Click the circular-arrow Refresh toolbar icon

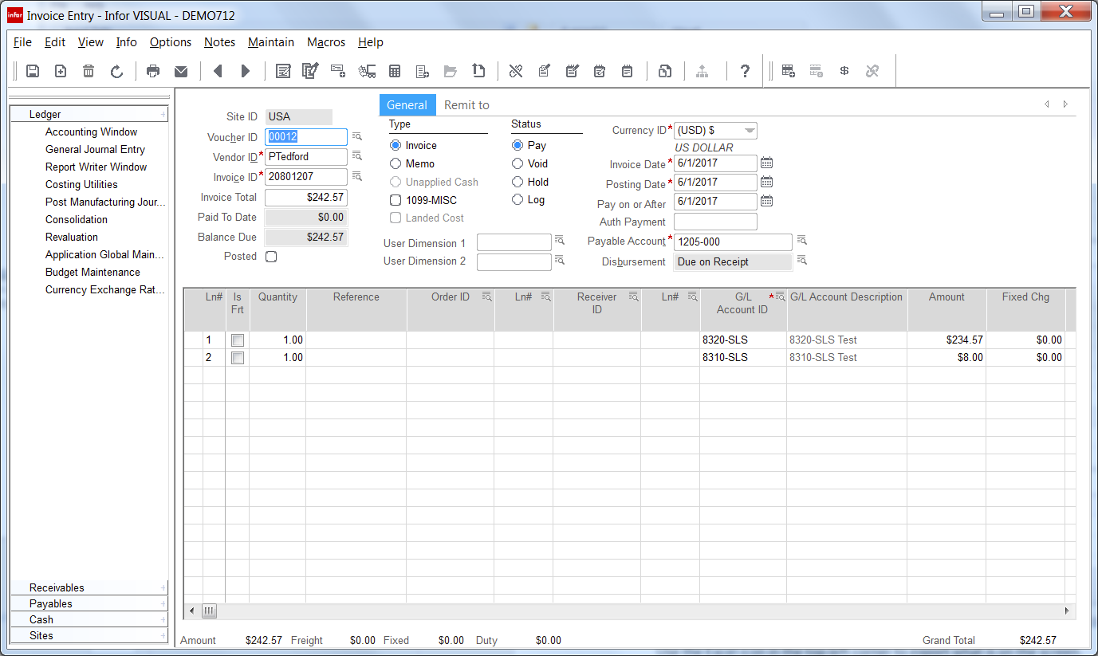(116, 71)
